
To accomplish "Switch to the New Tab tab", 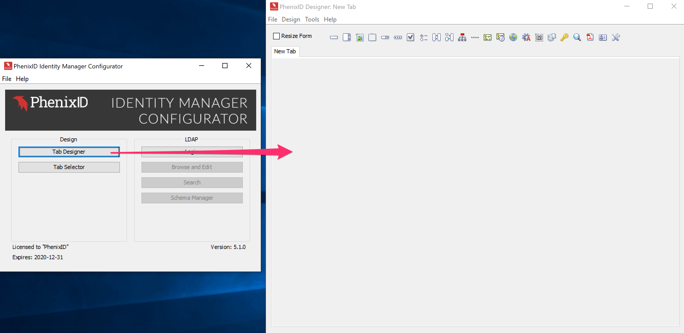I will (x=285, y=51).
